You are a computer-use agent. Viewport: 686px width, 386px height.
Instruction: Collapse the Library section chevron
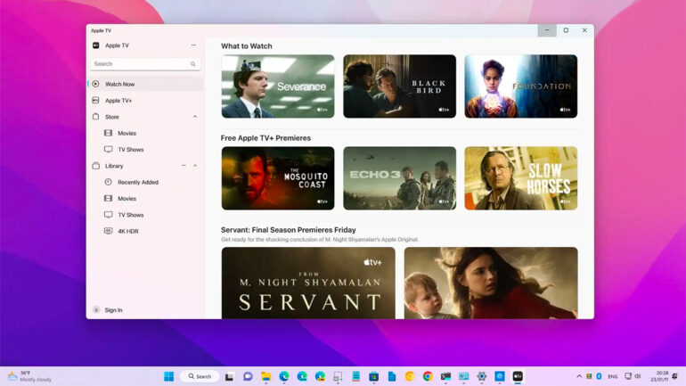click(195, 166)
